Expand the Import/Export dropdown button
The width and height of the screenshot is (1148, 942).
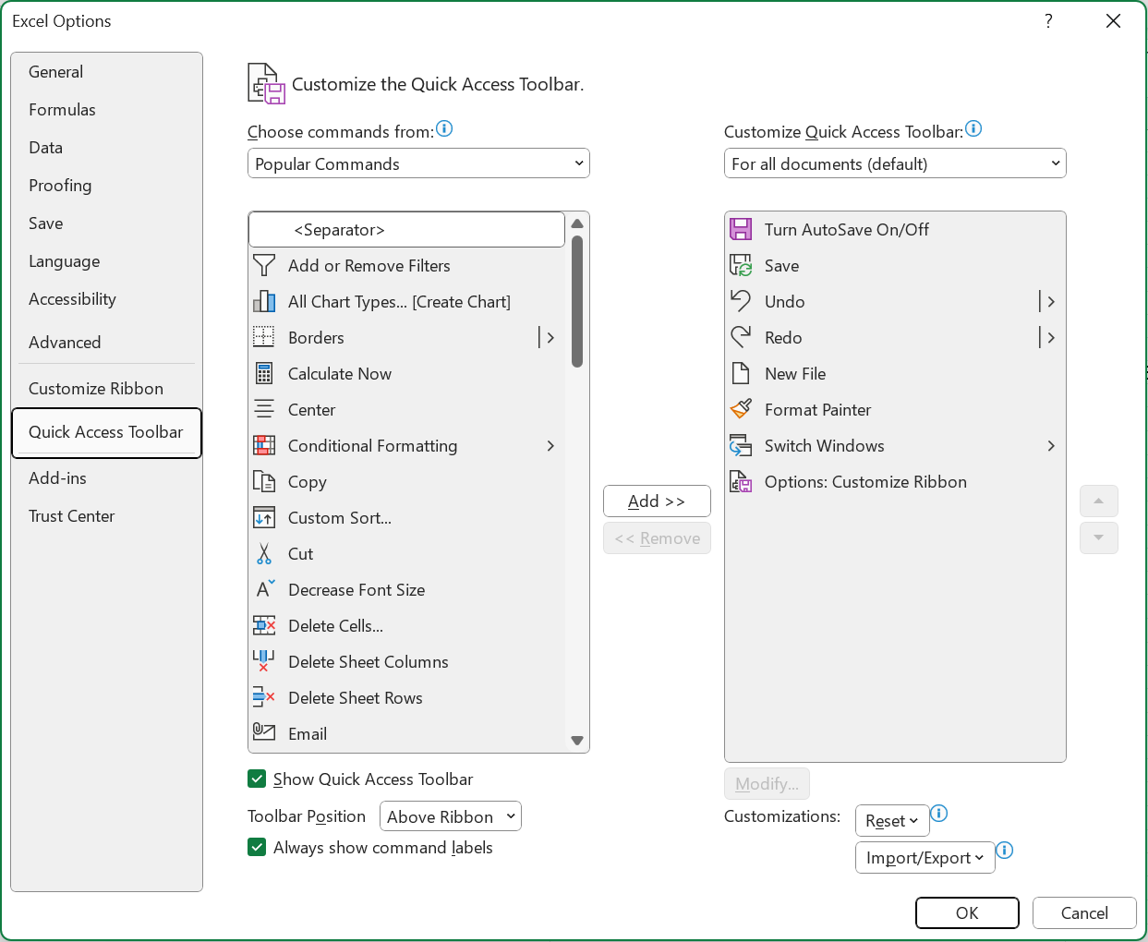pyautogui.click(x=924, y=858)
